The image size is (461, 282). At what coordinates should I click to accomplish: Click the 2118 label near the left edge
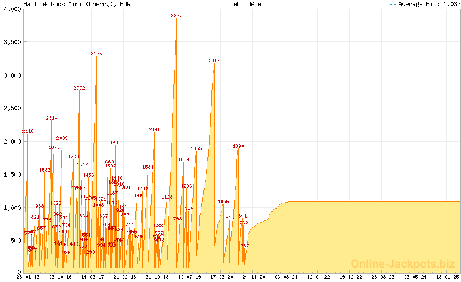coord(28,131)
